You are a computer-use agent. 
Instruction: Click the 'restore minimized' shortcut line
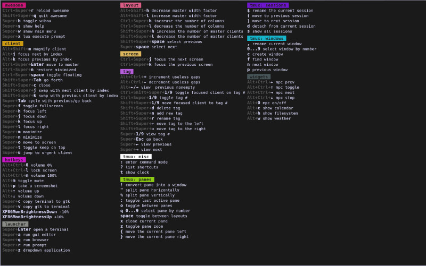(39, 70)
